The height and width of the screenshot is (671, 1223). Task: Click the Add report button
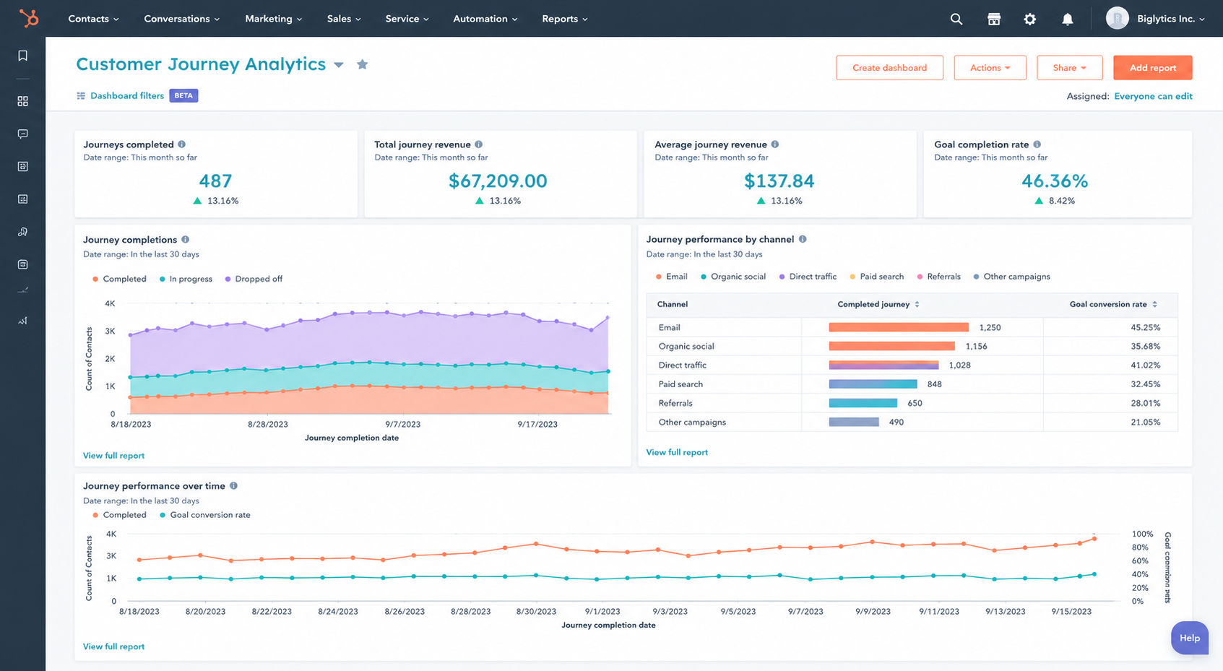tap(1153, 68)
